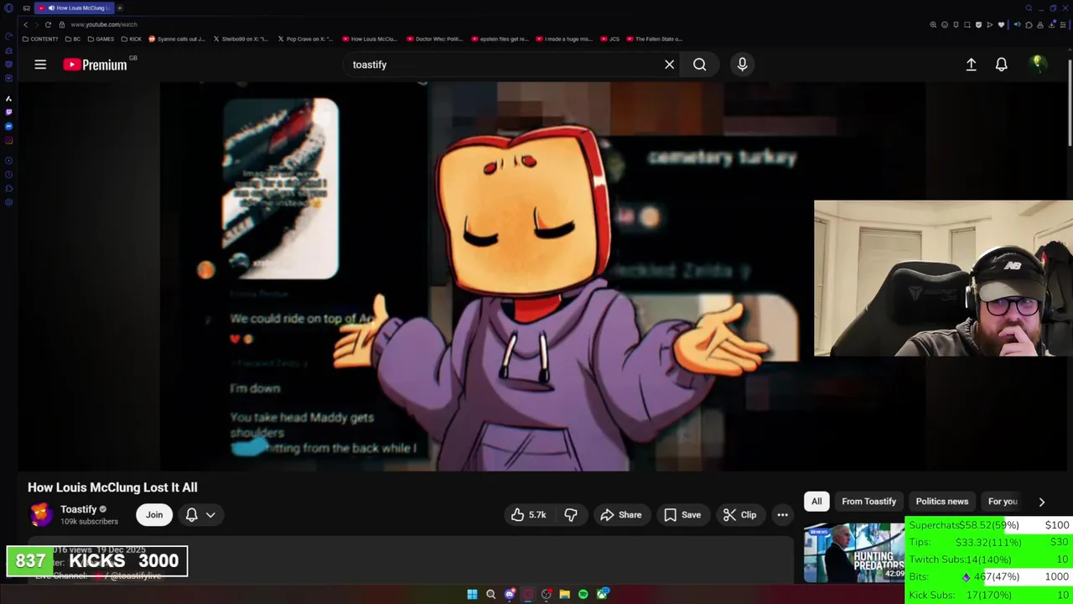
Task: Open YouTube notifications bell in header
Action: (x=1001, y=65)
